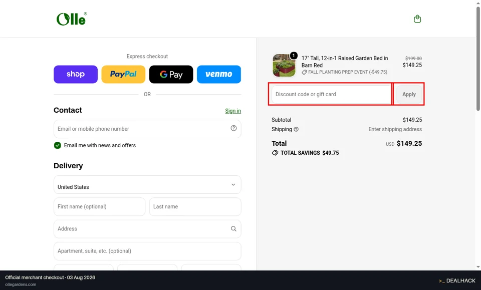Viewport: 481px width, 290px height.
Task: Focus the Email or mobile phone number field
Action: [147, 129]
